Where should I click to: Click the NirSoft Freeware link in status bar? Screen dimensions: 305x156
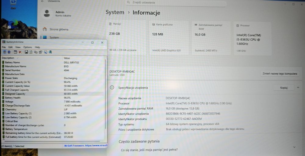(86, 146)
